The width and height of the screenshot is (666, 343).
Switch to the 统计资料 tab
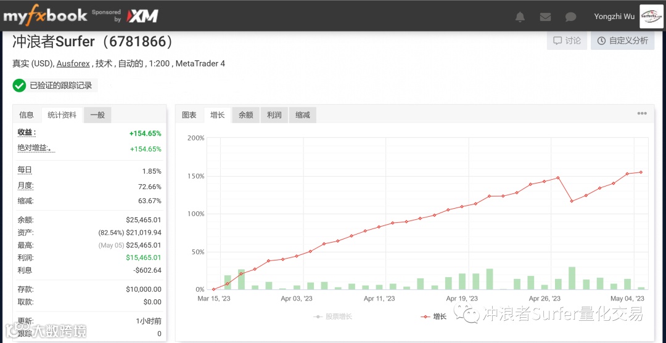62,115
